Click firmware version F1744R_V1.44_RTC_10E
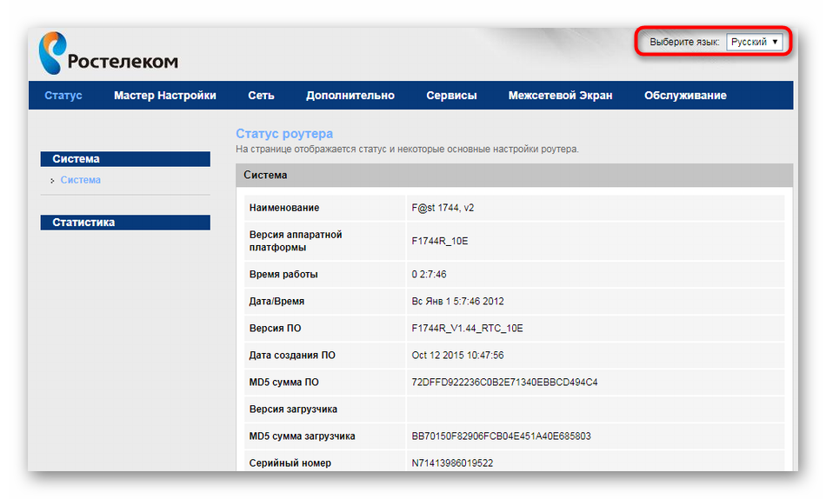 pos(467,329)
